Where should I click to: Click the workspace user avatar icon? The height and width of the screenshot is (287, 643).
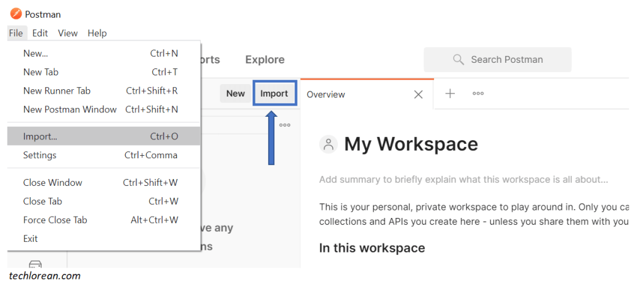point(328,144)
